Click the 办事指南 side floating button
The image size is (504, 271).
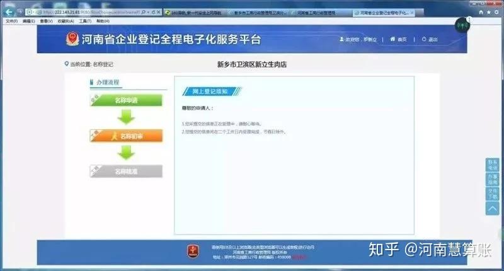[x=493, y=180]
